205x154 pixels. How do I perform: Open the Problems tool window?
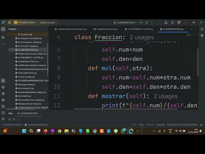click(3, 113)
